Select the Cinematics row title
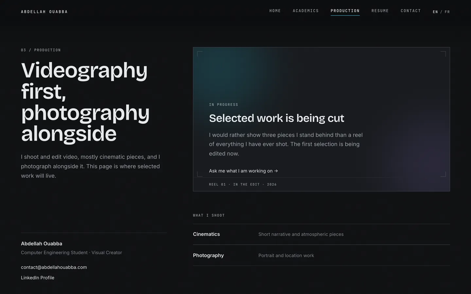The width and height of the screenshot is (471, 294). coord(206,234)
